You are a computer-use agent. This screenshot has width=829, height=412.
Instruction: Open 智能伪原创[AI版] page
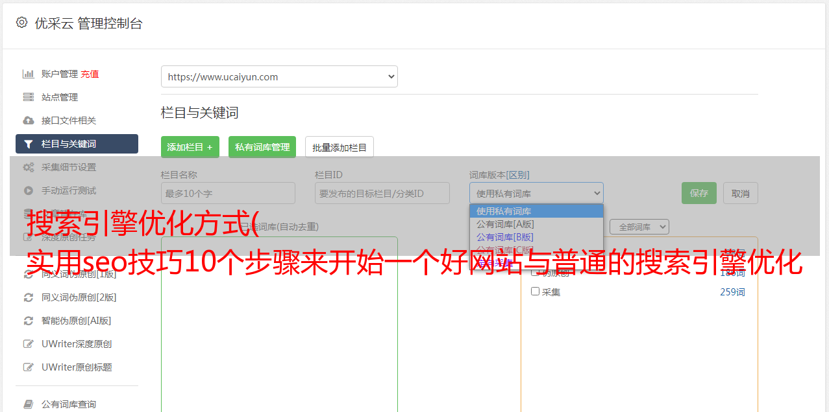coord(77,321)
